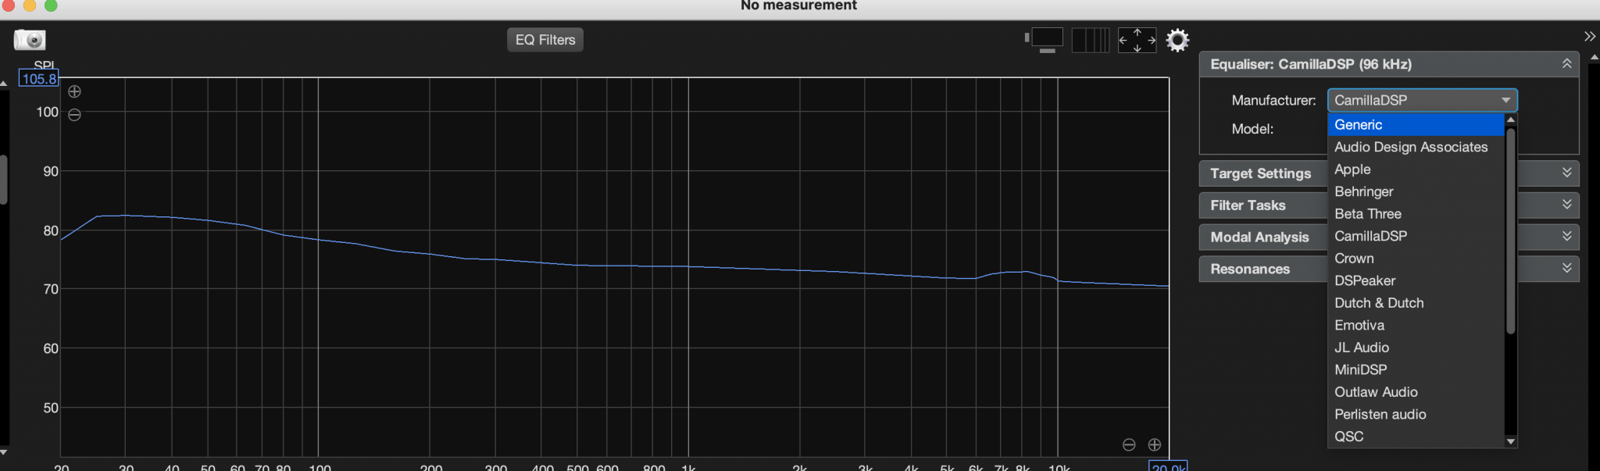This screenshot has height=471, width=1600.
Task: Click the axis scroll-down triangle at left
Action: (4, 451)
